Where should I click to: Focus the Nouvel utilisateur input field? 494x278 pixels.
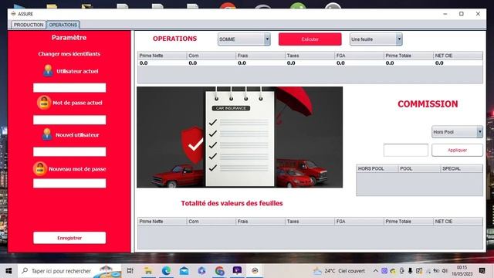(69, 151)
